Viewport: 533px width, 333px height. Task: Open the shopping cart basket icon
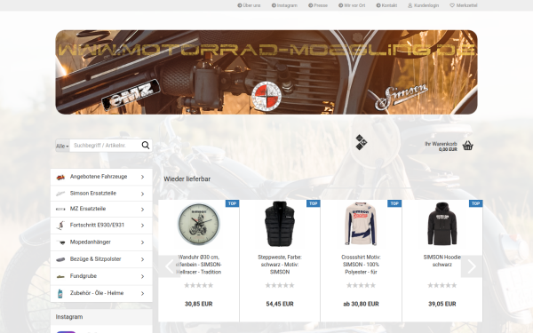(468, 146)
